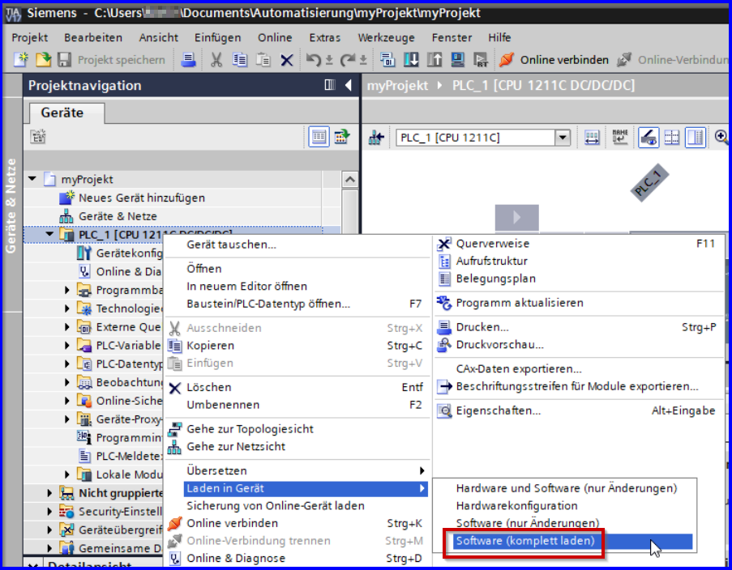
Task: Open the Extras menu
Action: click(324, 37)
